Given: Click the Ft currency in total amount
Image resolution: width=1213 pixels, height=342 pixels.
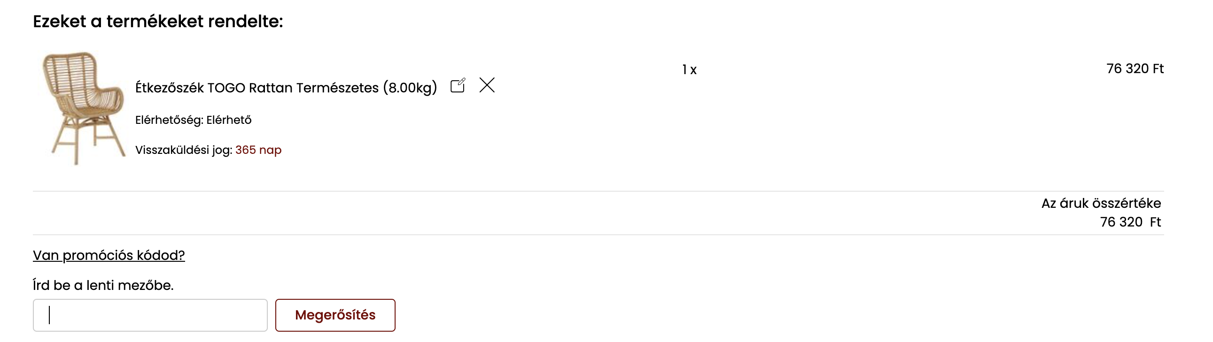Looking at the screenshot, I should [1155, 222].
